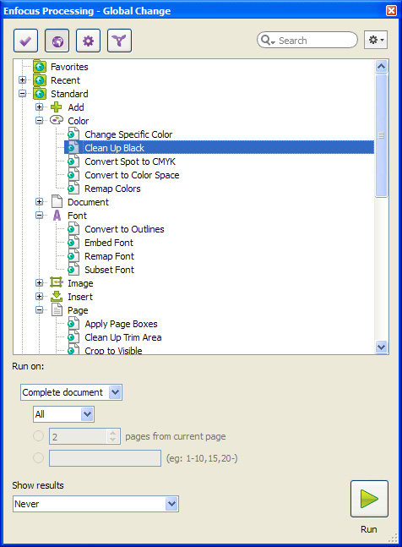Click the Document page icon

57,201
